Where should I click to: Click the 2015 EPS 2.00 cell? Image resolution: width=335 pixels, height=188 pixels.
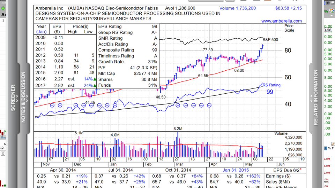59,73
